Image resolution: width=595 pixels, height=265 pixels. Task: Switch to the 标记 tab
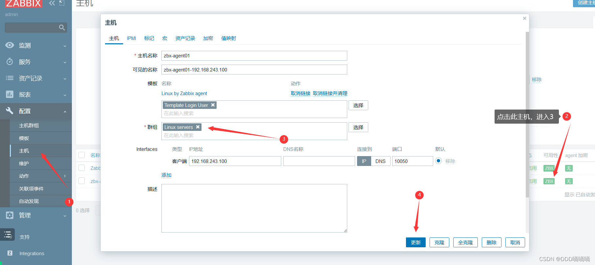[x=149, y=38]
